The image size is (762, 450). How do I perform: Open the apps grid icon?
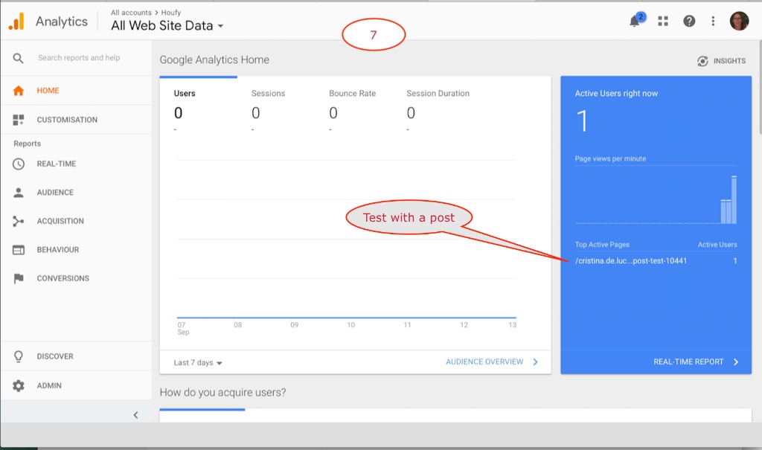[x=663, y=21]
